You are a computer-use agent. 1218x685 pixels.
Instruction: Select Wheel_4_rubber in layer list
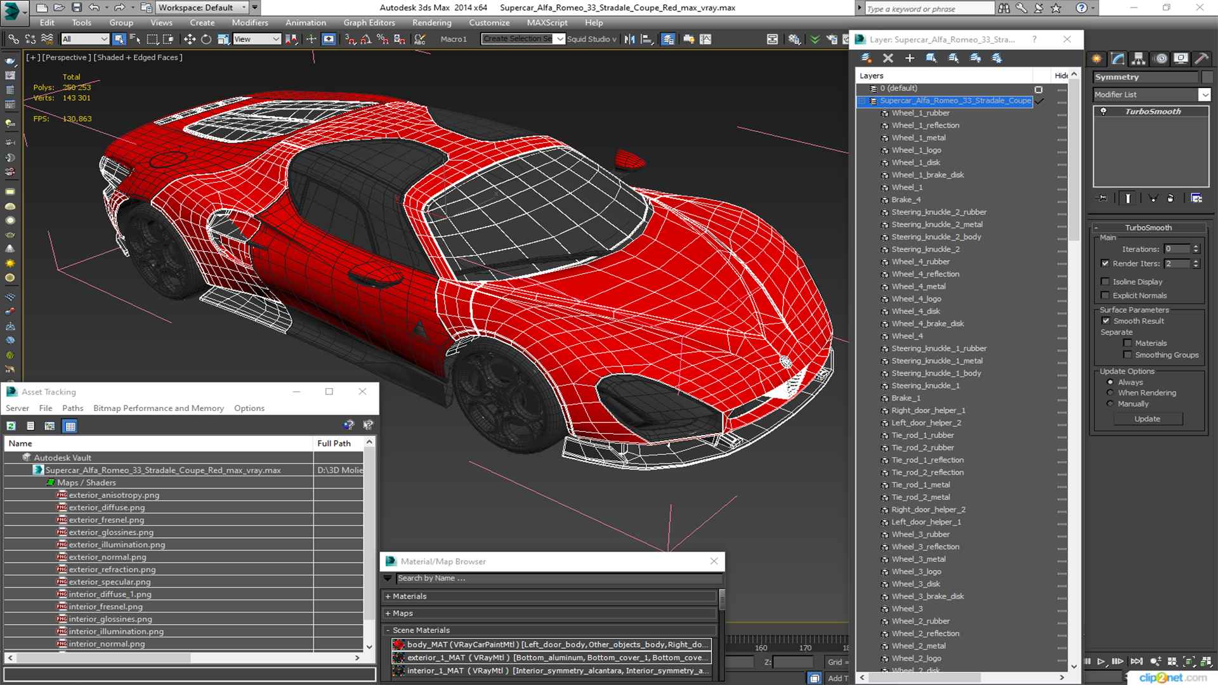click(x=920, y=262)
